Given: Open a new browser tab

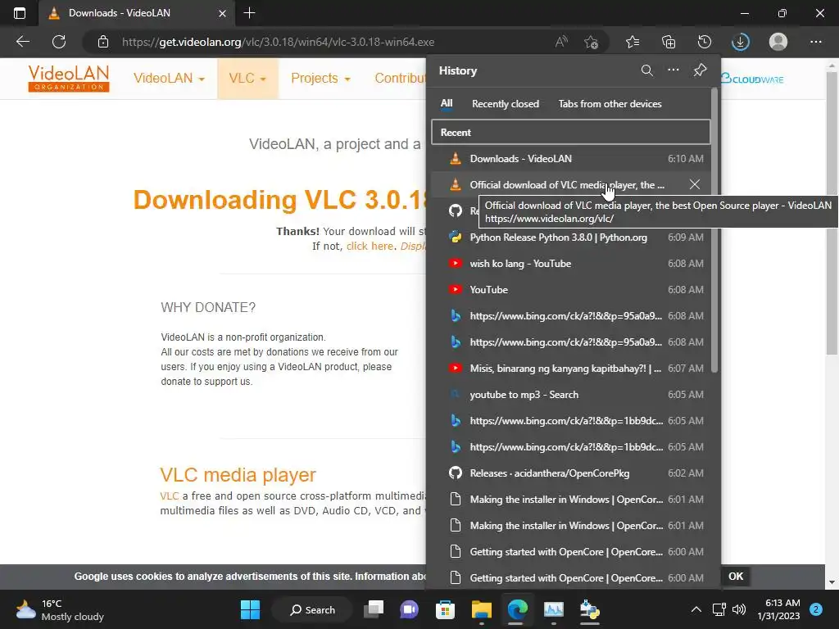Looking at the screenshot, I should [x=249, y=13].
